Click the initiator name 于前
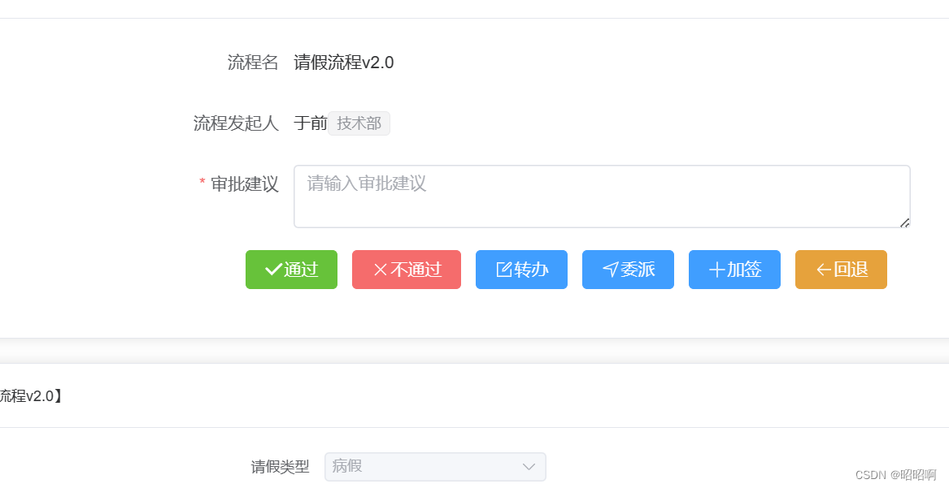This screenshot has height=488, width=949. [311, 123]
